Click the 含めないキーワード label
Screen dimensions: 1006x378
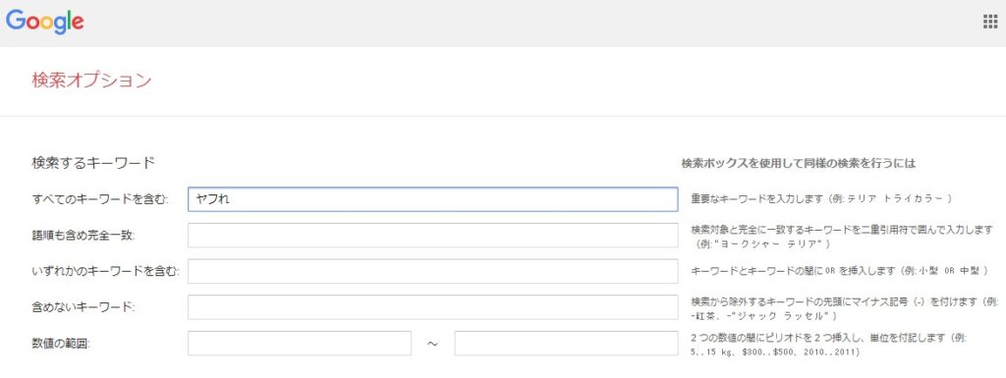coord(84,307)
